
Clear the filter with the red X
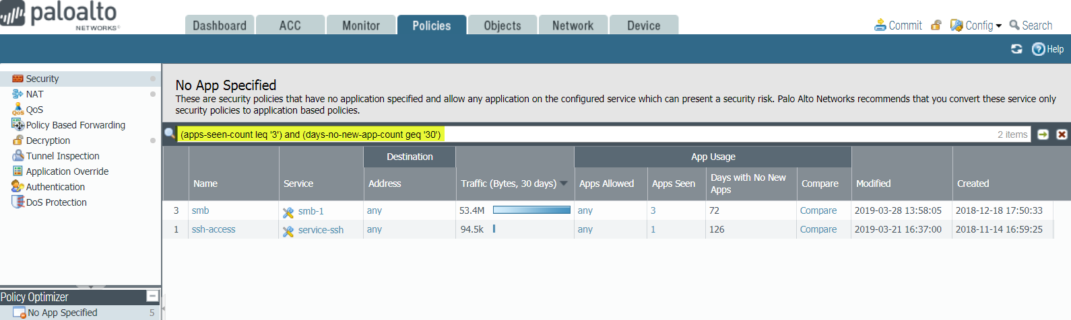coord(1062,134)
